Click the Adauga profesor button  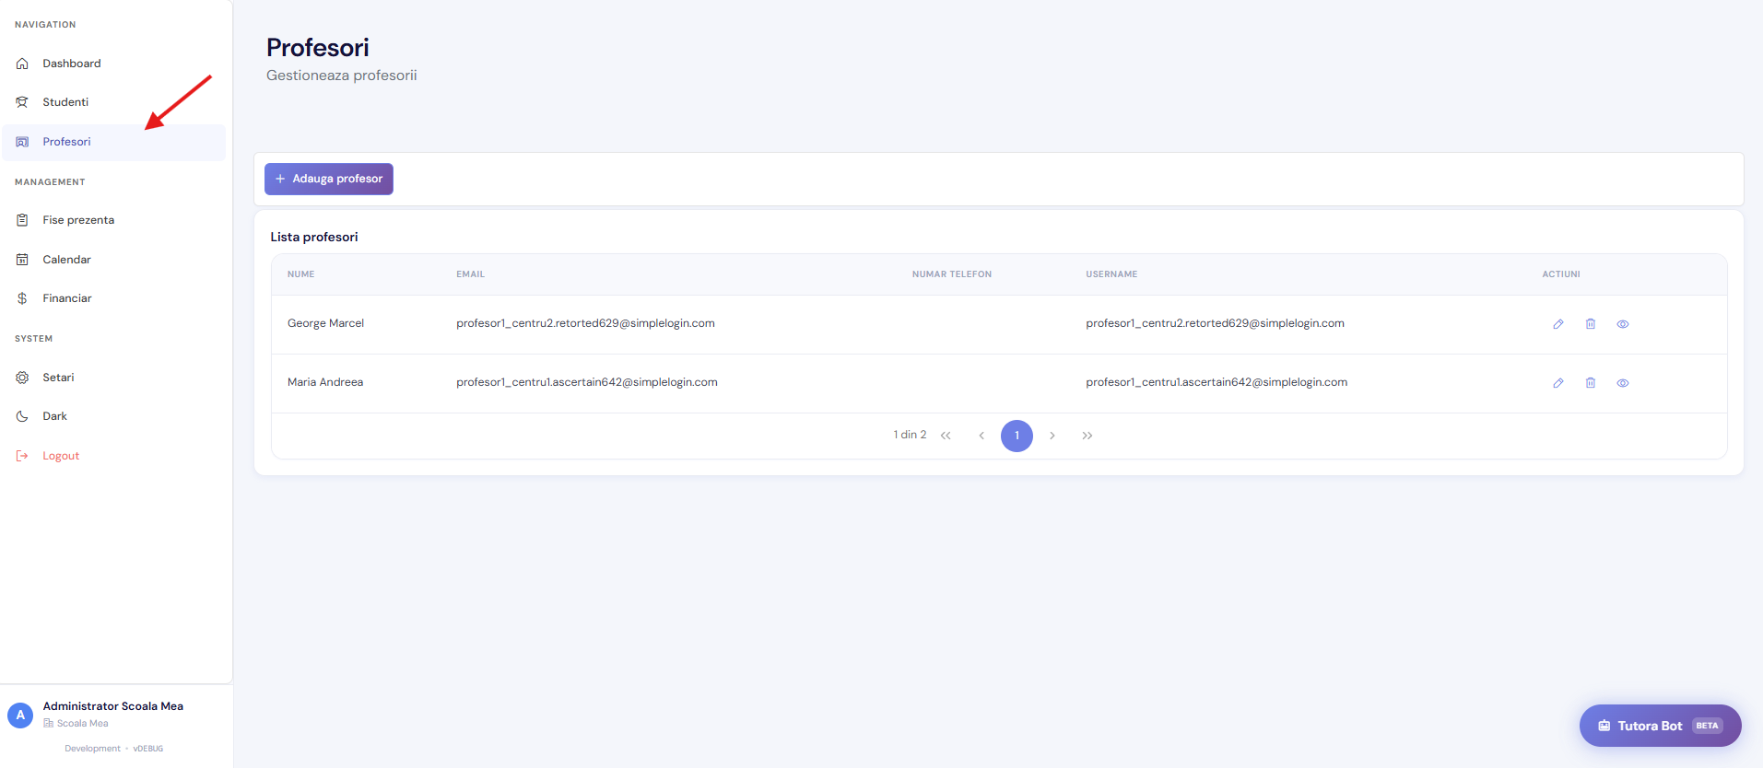pos(329,179)
